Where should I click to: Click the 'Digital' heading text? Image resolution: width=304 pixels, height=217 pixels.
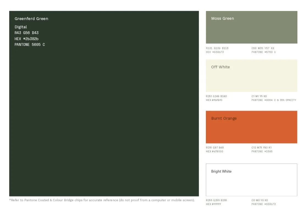pyautogui.click(x=21, y=27)
